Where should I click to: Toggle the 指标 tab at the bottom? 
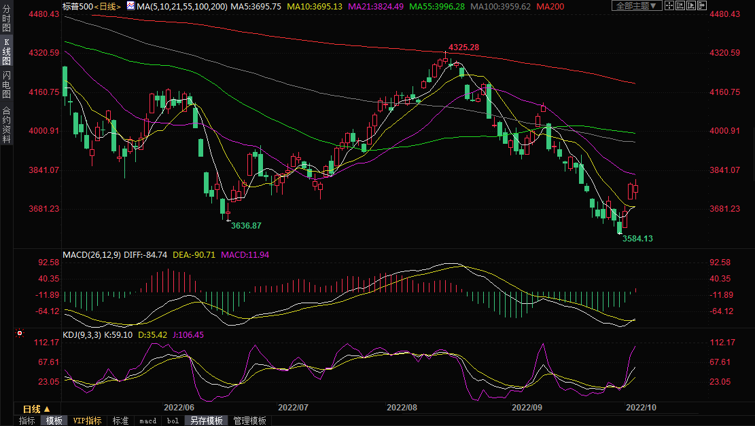pos(27,421)
